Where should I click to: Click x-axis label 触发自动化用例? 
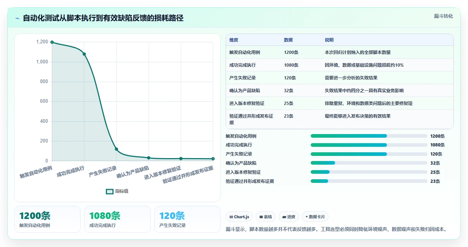point(36,172)
